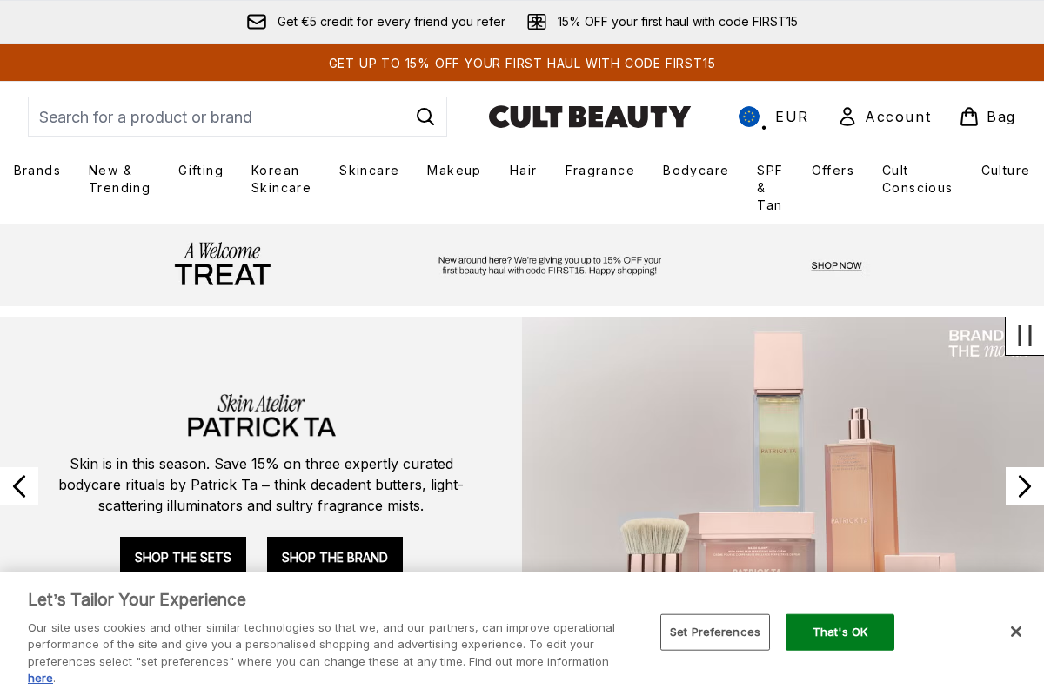Click the EU flag currency icon

click(x=749, y=116)
